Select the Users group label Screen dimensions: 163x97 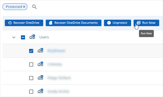point(44,37)
